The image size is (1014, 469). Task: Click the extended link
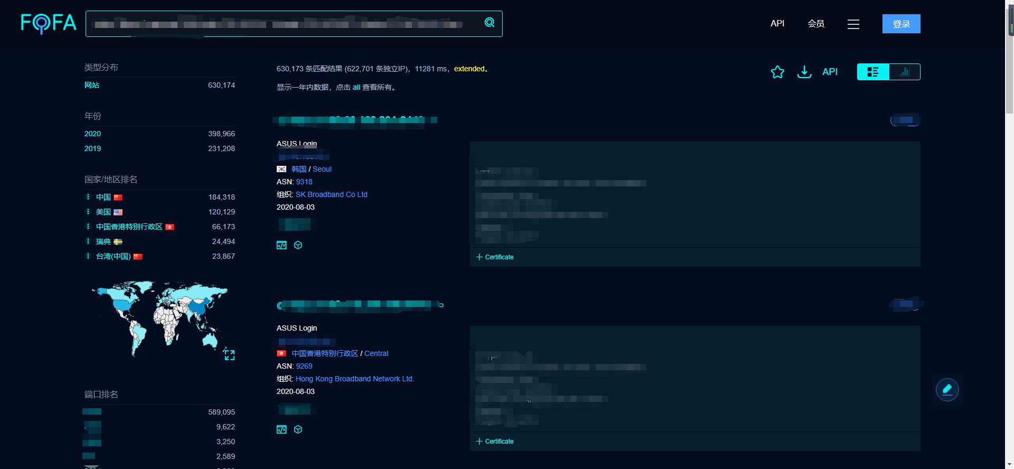(x=469, y=69)
